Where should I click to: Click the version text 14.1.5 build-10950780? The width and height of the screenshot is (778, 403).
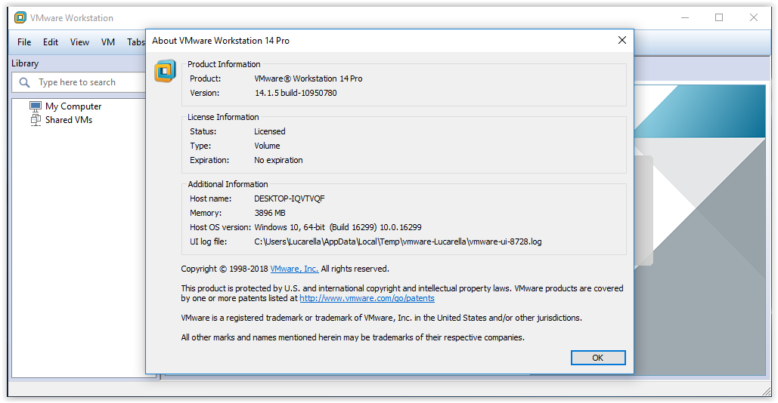point(296,93)
